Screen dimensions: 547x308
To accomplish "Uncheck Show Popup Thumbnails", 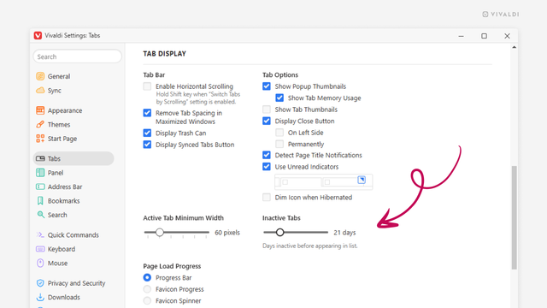I will pyautogui.click(x=267, y=86).
